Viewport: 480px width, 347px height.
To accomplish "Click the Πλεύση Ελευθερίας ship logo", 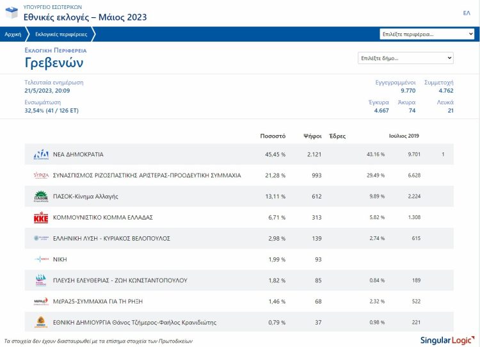I will click(x=41, y=280).
